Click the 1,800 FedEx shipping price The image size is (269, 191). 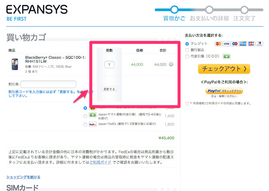(169, 124)
